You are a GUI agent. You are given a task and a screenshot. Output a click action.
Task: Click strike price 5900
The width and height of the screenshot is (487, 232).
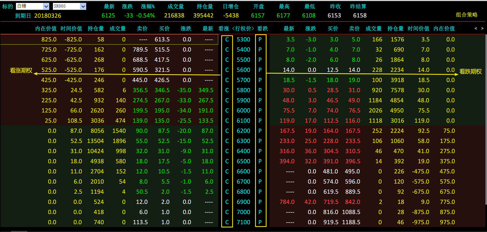click(x=243, y=101)
